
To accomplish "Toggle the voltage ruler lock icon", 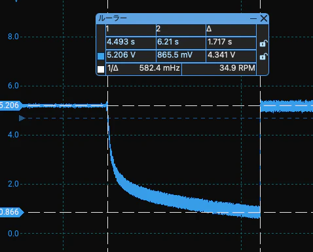I will (x=263, y=56).
